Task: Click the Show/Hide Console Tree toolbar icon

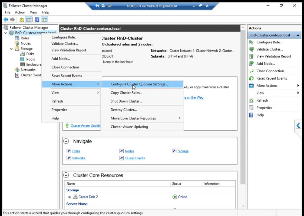Action: pos(28,20)
